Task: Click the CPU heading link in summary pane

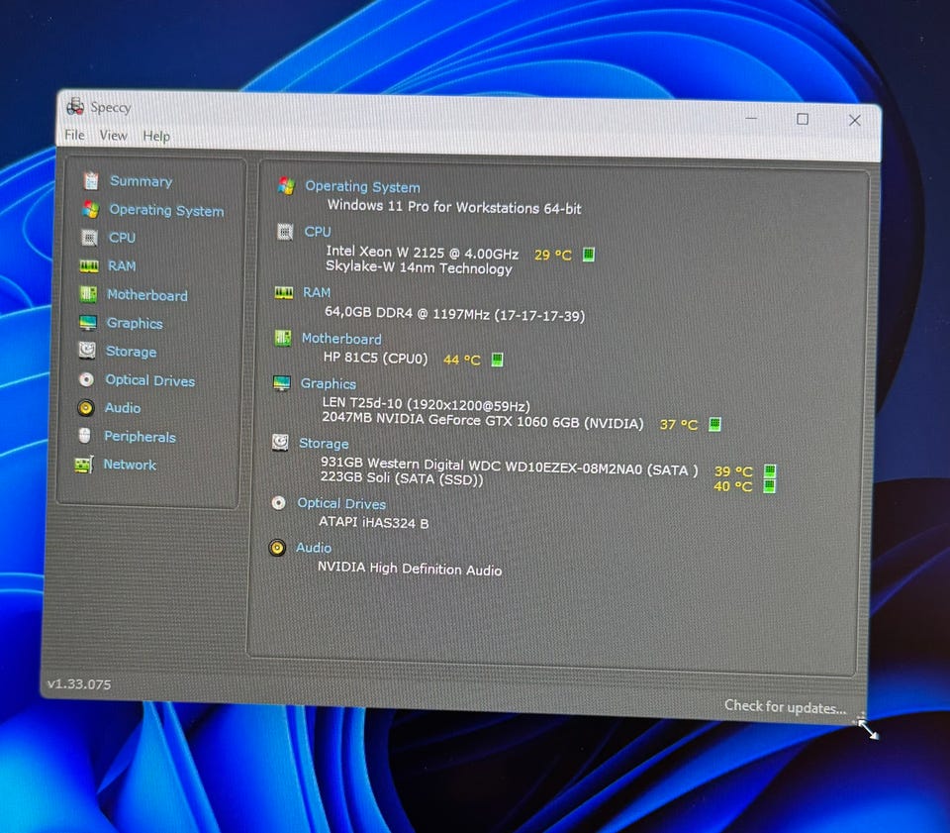Action: (318, 232)
